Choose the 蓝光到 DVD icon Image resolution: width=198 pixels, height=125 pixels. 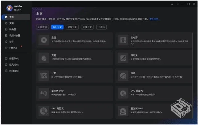pyautogui.click(x=44, y=93)
